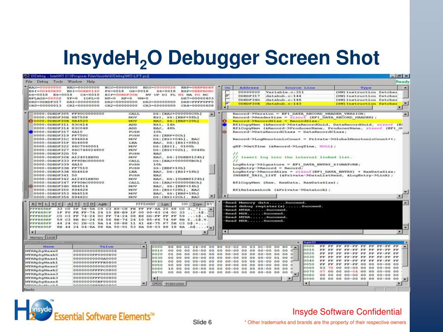Click the MTRRphyMask2 row
This screenshot has width=443, height=332.
click(83, 270)
